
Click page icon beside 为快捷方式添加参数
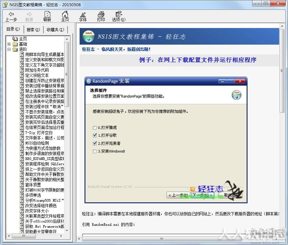coord(22,148)
